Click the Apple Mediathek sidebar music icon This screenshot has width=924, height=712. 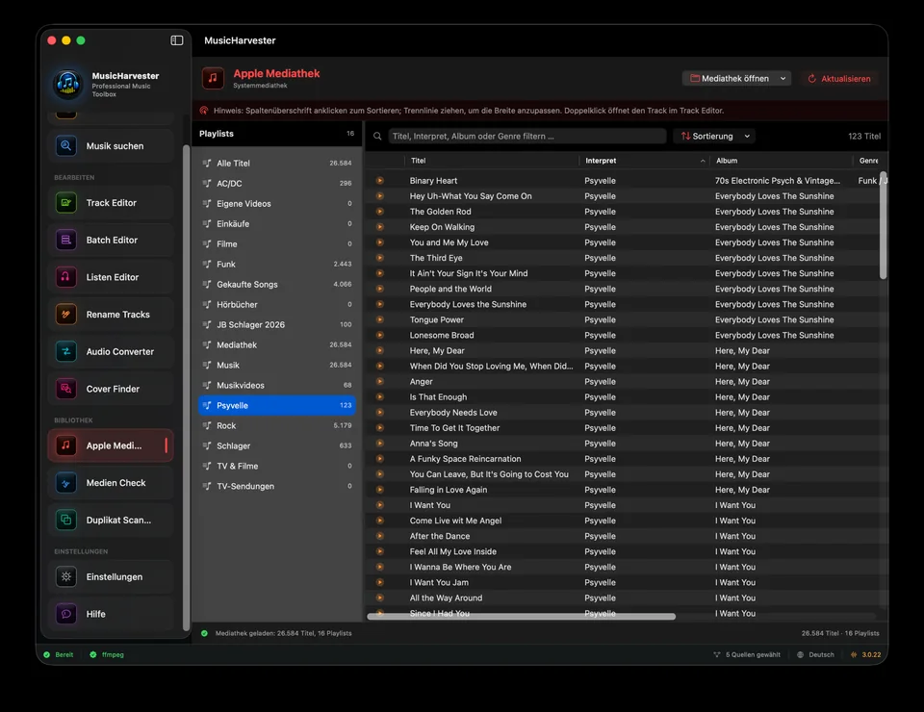(66, 445)
